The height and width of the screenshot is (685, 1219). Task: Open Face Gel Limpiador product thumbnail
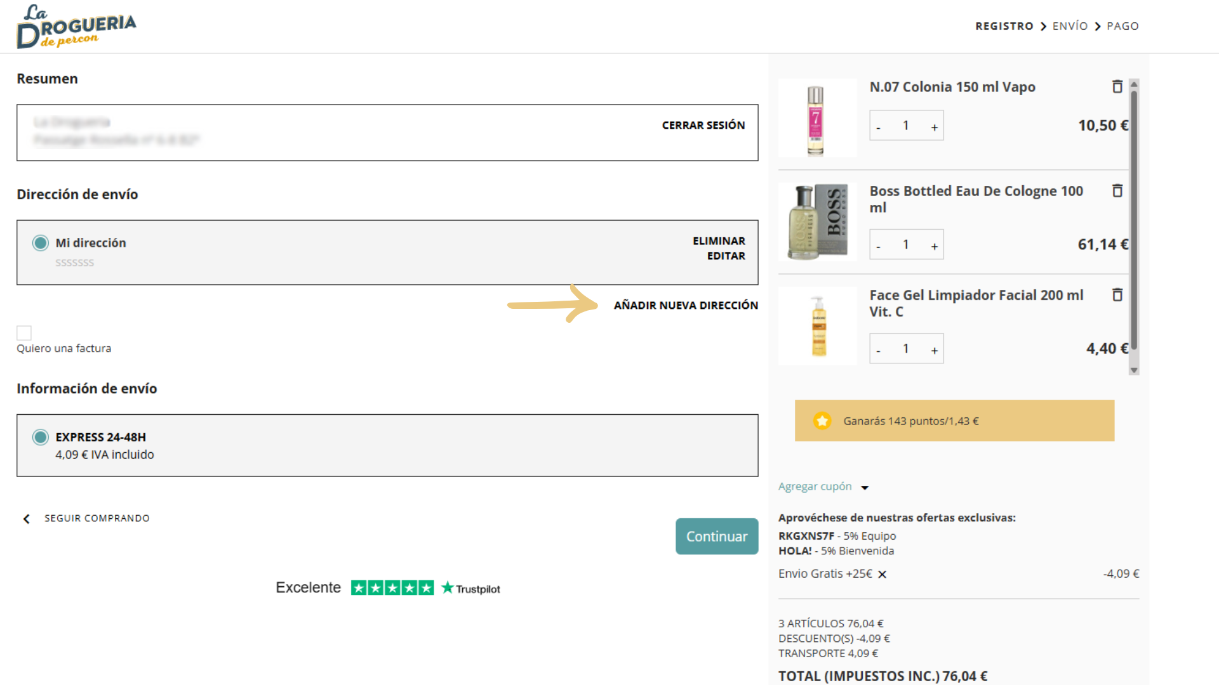[x=818, y=326]
